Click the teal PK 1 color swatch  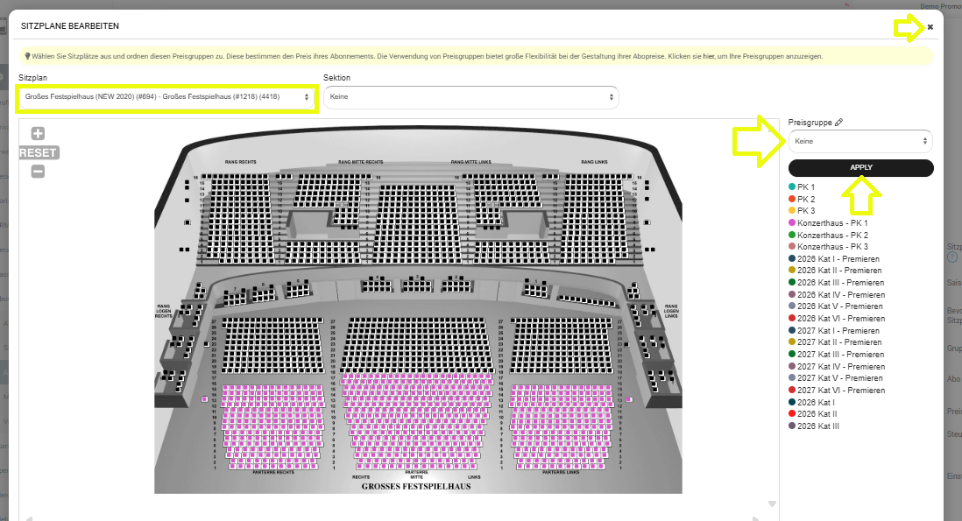pyautogui.click(x=792, y=187)
